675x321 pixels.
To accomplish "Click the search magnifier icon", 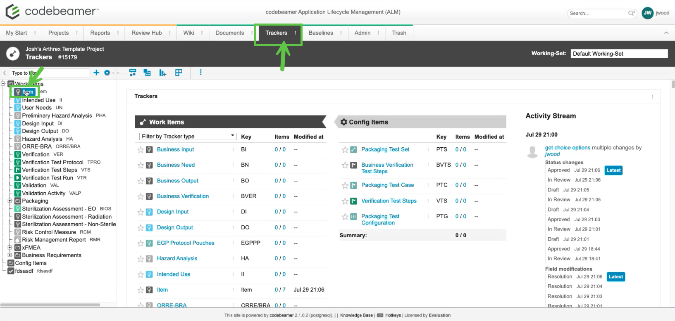I will [x=631, y=13].
